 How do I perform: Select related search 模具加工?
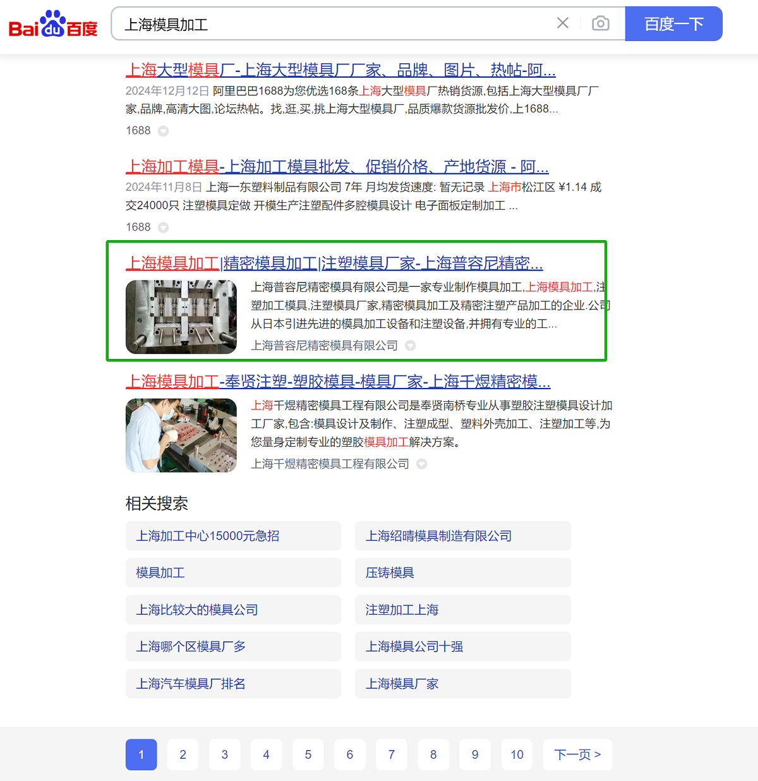(233, 572)
